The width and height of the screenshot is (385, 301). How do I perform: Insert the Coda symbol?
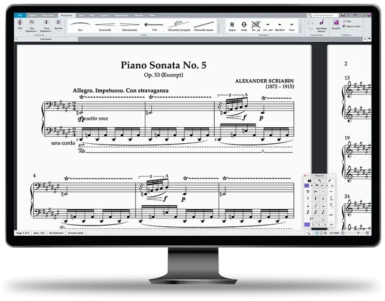pyautogui.click(x=244, y=26)
